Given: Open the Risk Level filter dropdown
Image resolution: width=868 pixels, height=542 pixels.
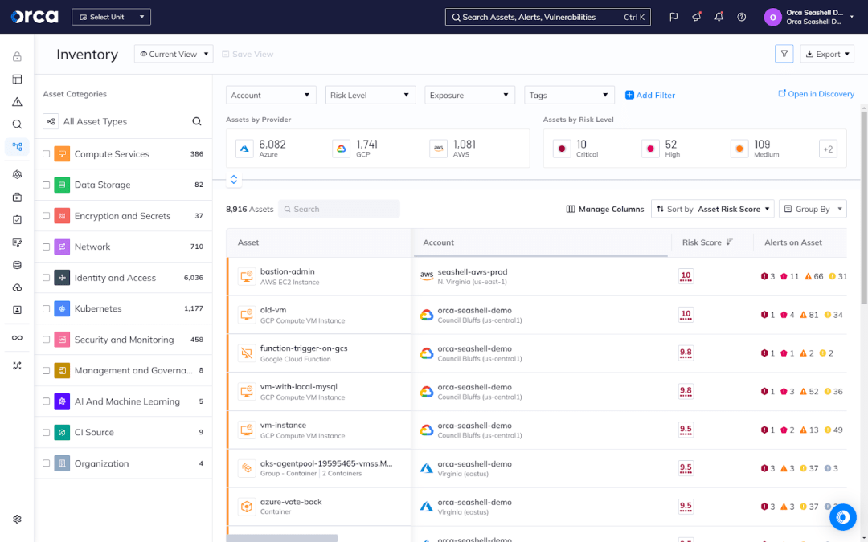Looking at the screenshot, I should 371,95.
